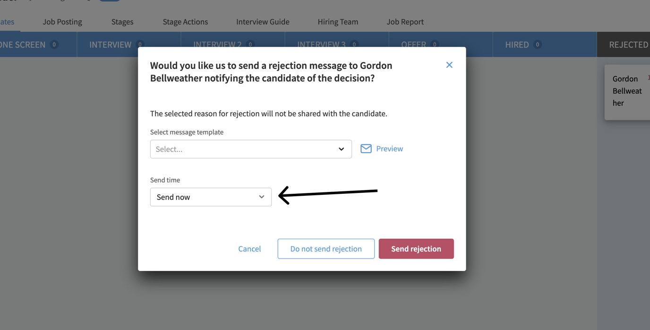Open the Stages tab
This screenshot has height=330, width=650.
coord(122,22)
